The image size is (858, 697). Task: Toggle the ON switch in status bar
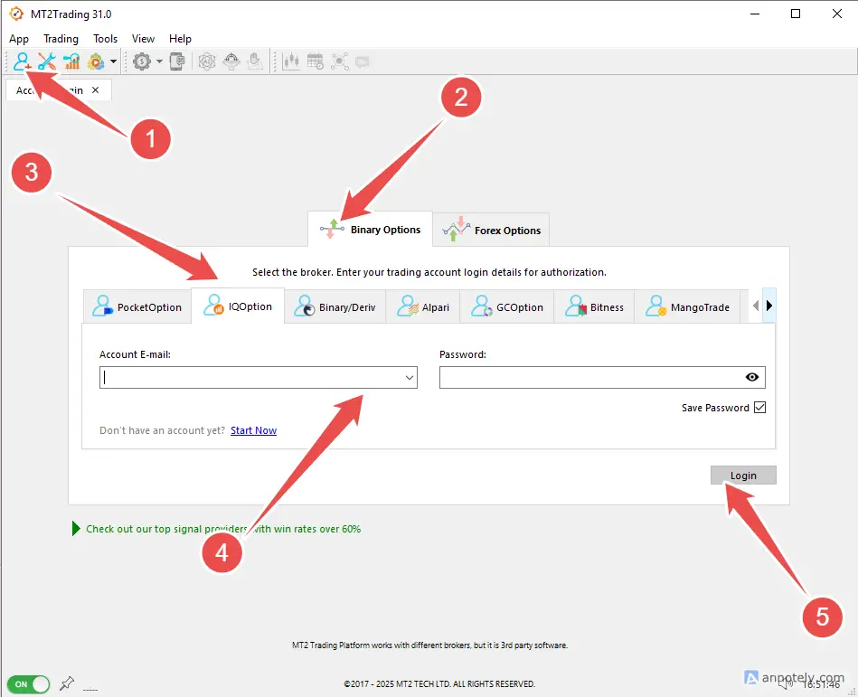28,683
